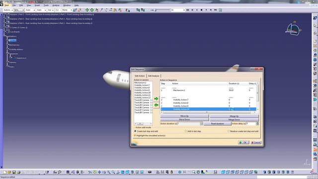This screenshot has height=179, width=318.
Task: Play the simulation forward
Action: click(206, 10)
